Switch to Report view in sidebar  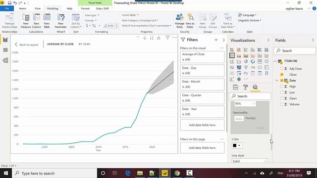coord(5,40)
